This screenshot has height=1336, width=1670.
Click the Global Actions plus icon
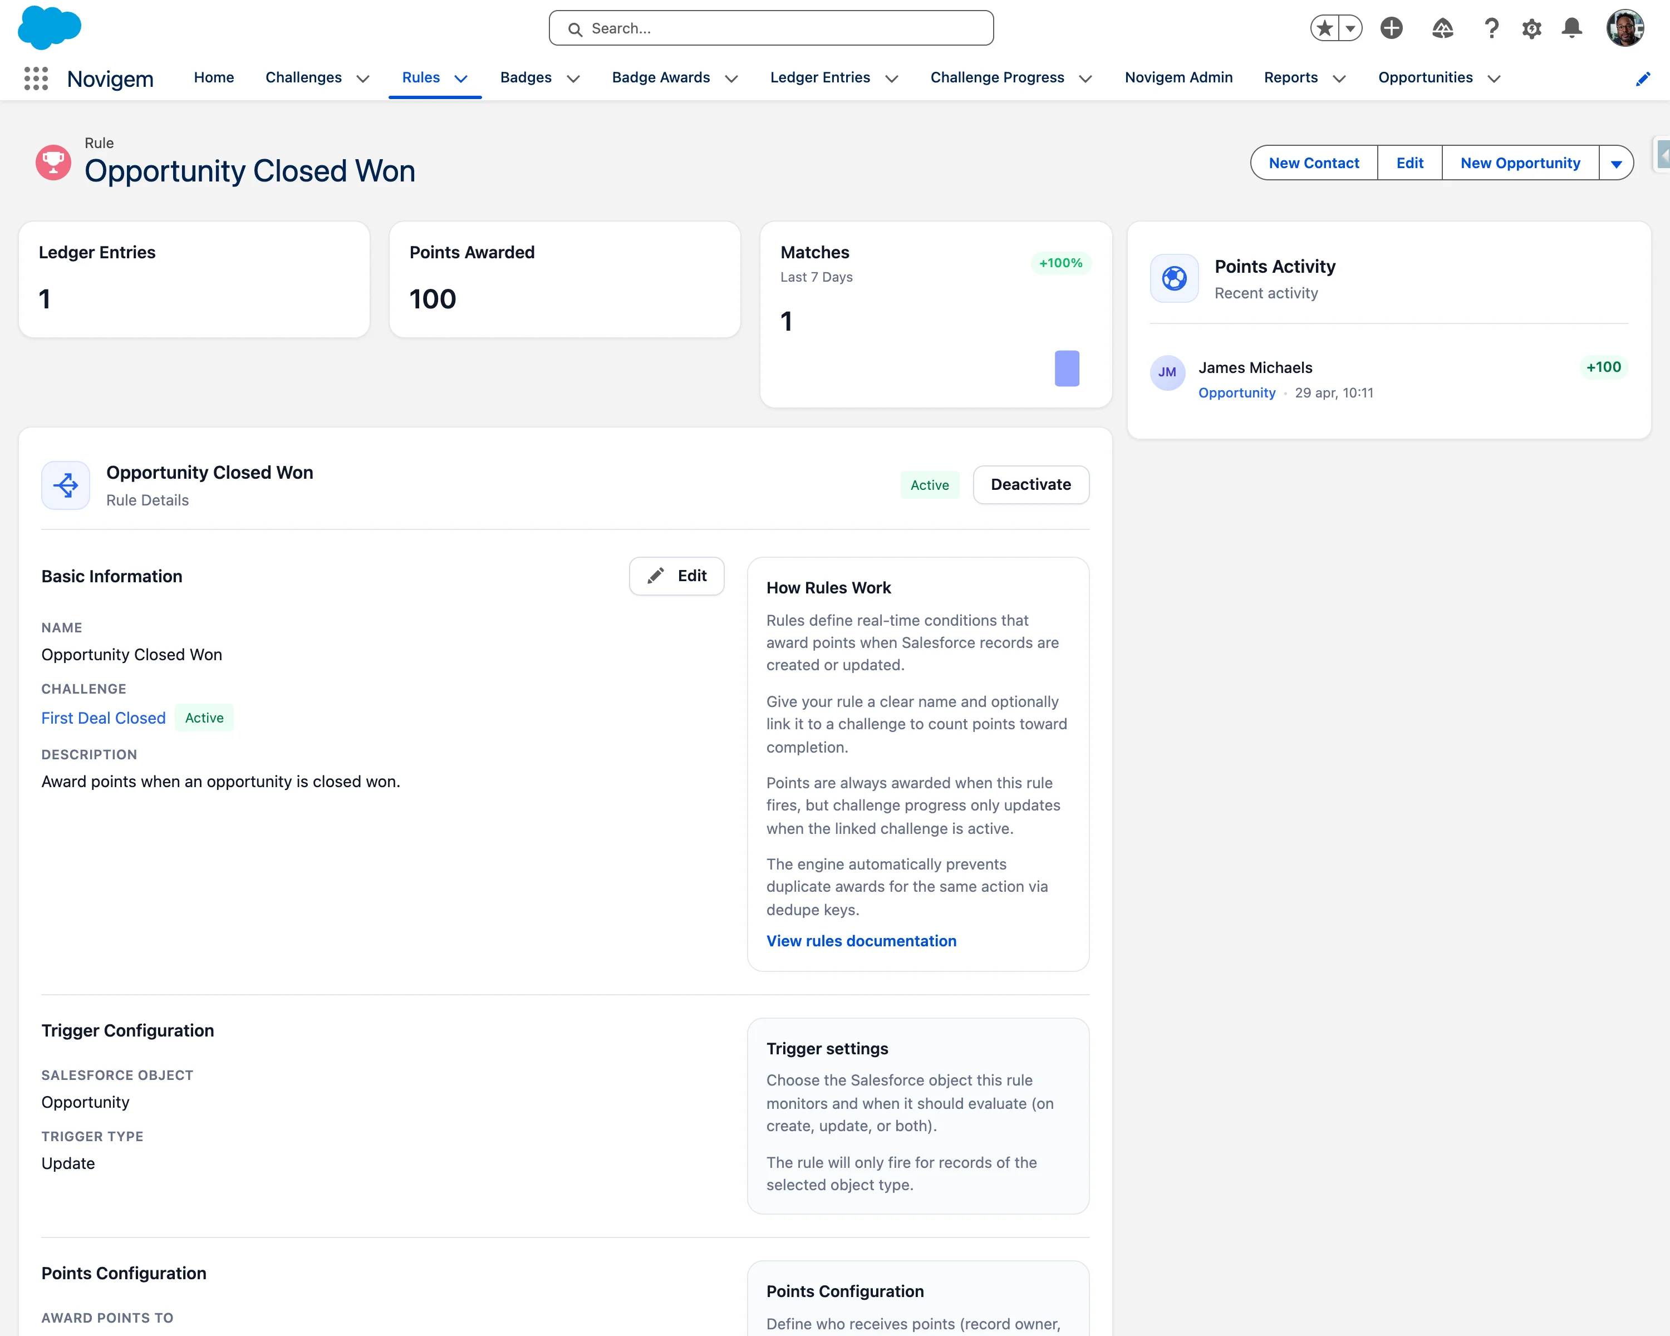click(1392, 28)
